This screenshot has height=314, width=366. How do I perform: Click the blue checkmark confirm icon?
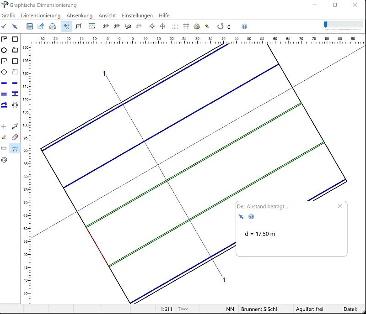click(4, 26)
